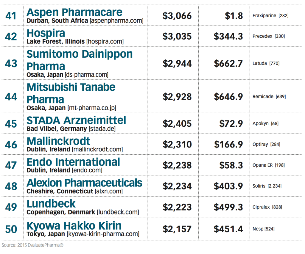Select Alexion Pharmaceuticals company name

(x=84, y=183)
